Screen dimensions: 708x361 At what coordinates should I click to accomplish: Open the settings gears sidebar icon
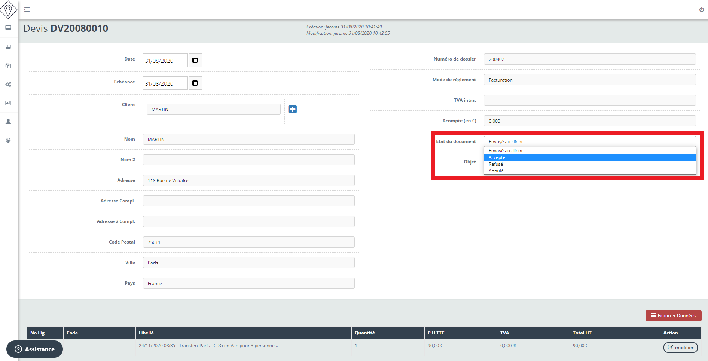pyautogui.click(x=8, y=84)
